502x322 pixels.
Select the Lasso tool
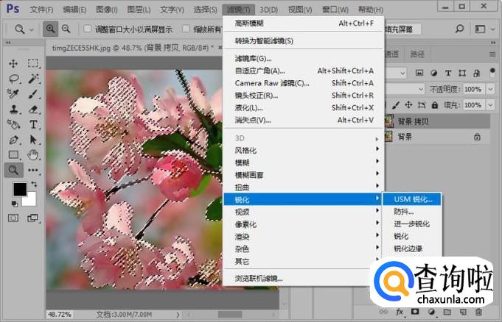point(14,79)
